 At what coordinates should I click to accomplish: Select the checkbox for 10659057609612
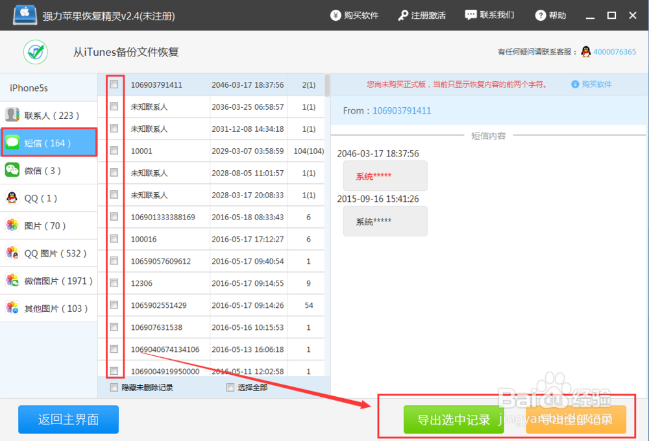114,260
